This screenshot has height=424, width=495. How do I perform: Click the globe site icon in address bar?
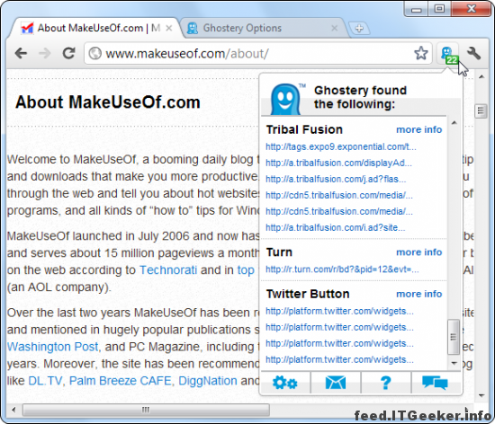point(94,53)
